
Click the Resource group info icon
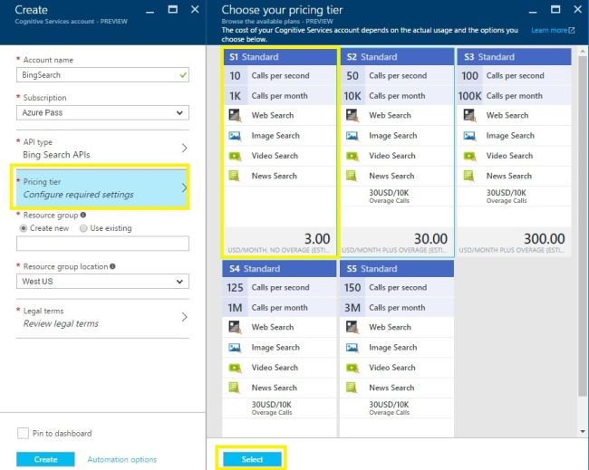[83, 216]
